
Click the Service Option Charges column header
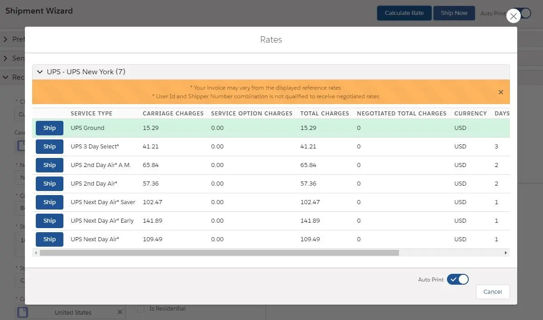[x=252, y=114]
